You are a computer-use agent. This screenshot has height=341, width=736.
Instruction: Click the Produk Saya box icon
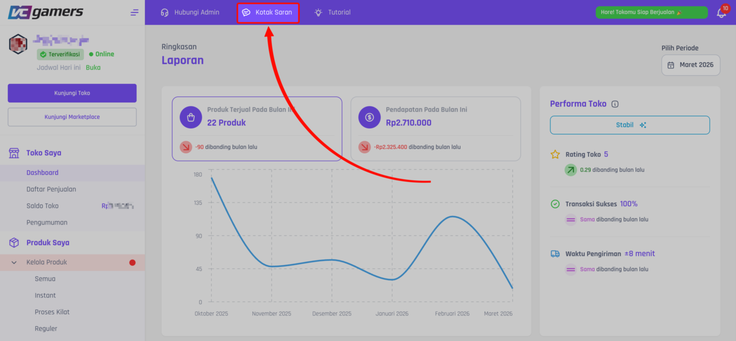click(14, 243)
